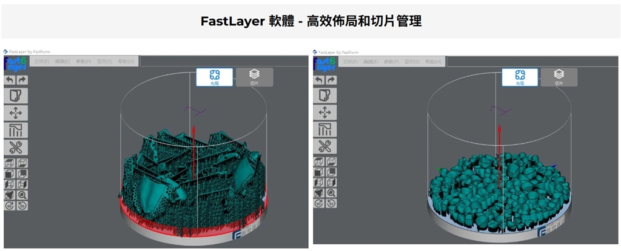Expand the 顯示(S) menu in the right window
Viewport: 621px width, 251px height.
tap(412, 62)
